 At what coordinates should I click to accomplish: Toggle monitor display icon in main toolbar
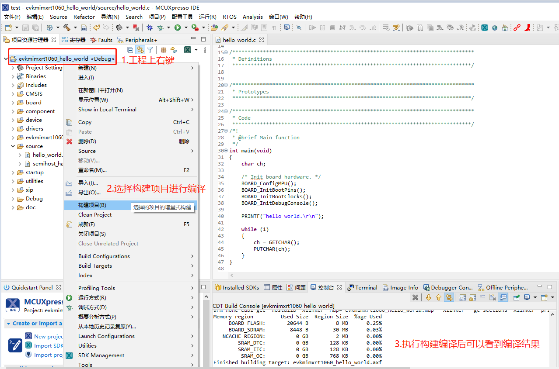(x=286, y=28)
